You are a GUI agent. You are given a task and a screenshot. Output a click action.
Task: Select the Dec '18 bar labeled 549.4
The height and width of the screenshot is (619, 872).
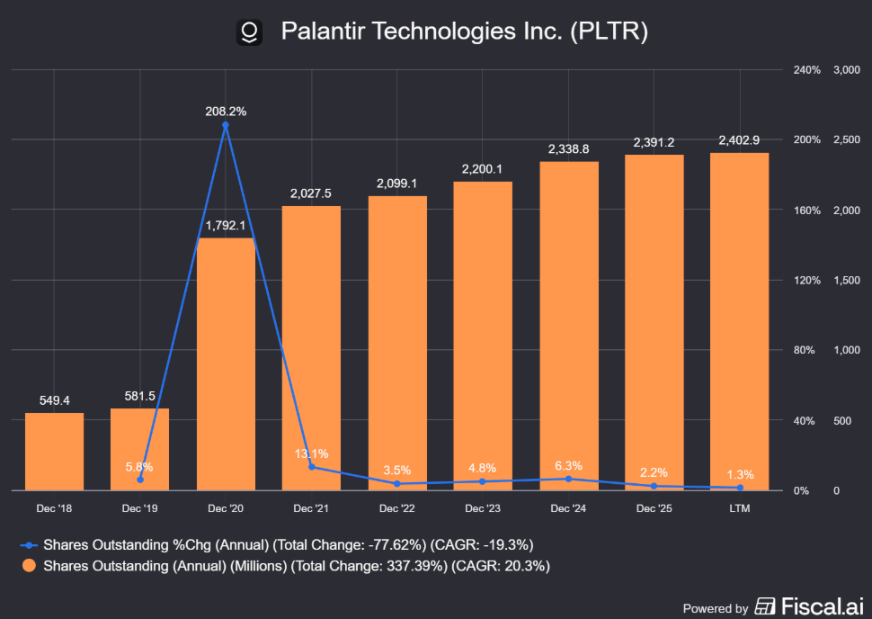tap(55, 452)
